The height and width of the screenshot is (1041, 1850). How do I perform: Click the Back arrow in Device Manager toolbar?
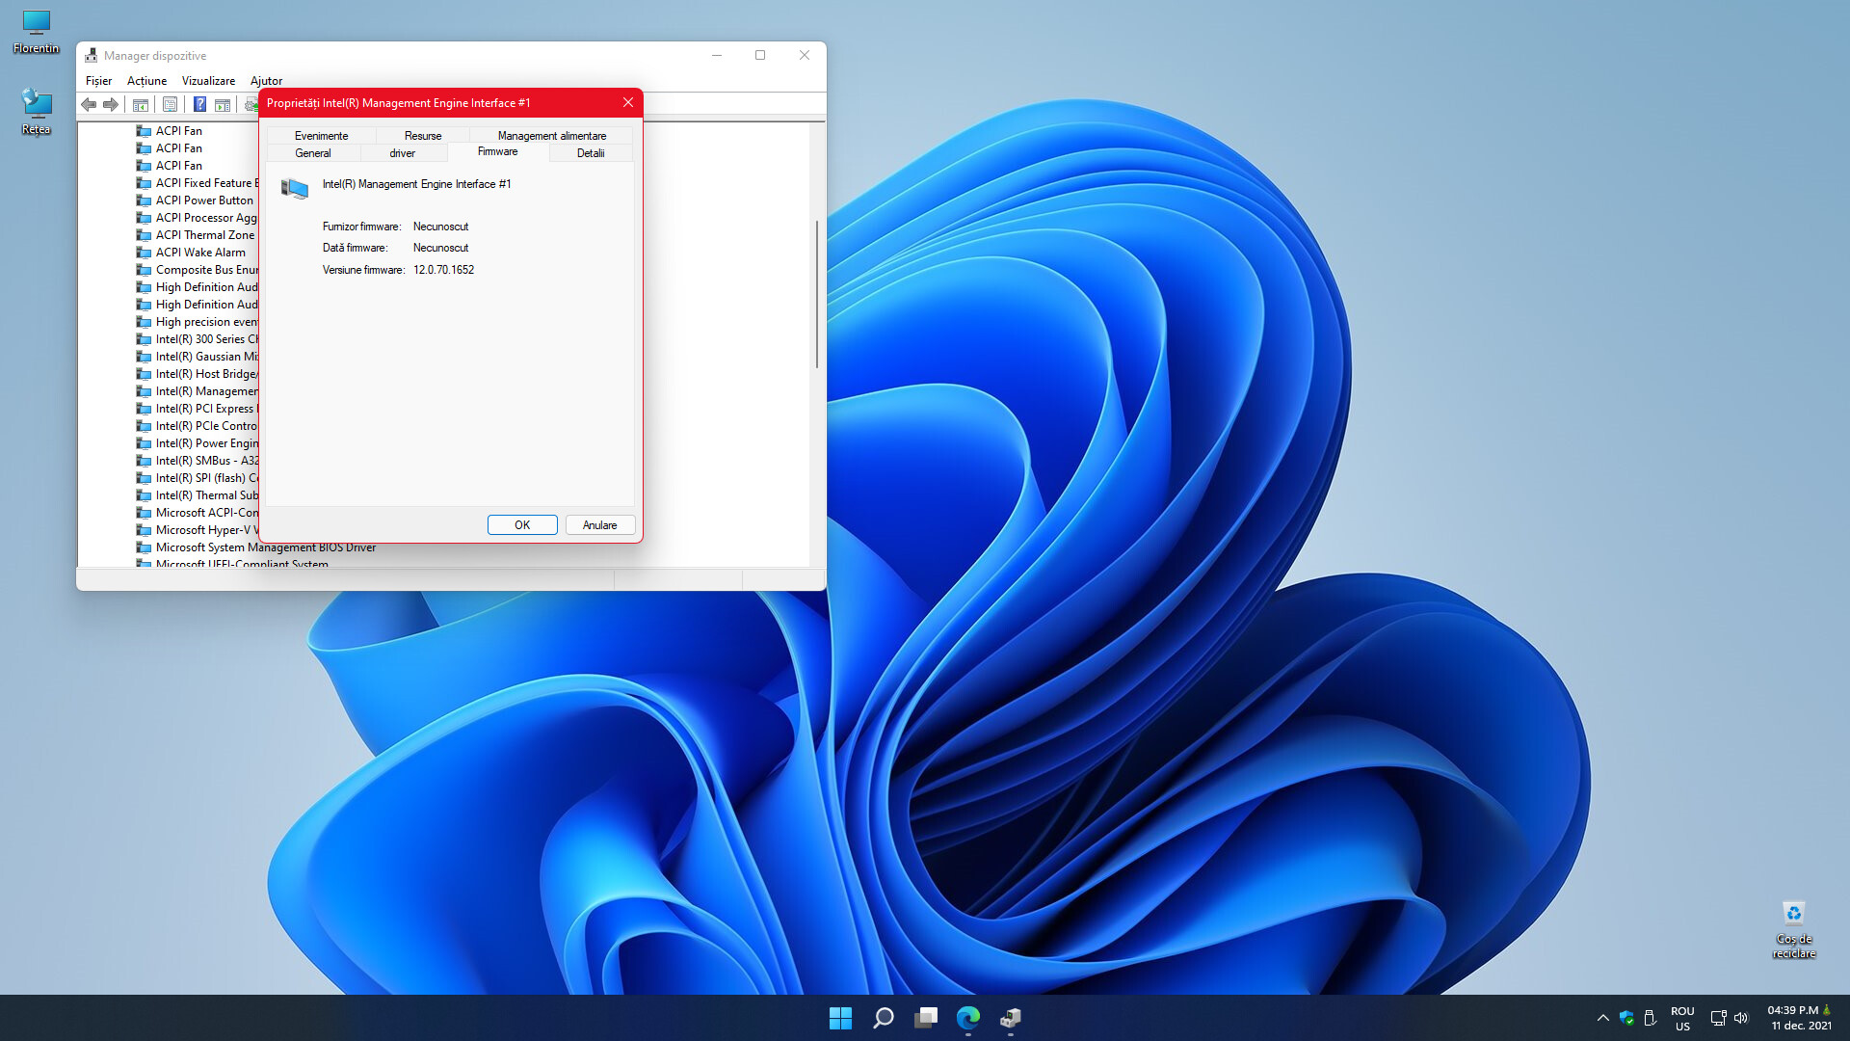tap(89, 104)
